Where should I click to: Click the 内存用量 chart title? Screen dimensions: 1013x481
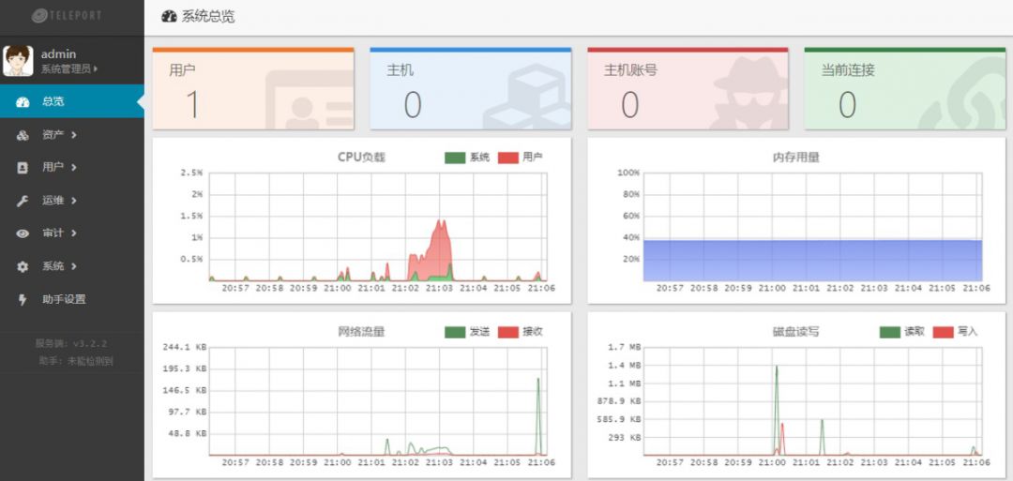pyautogui.click(x=796, y=157)
